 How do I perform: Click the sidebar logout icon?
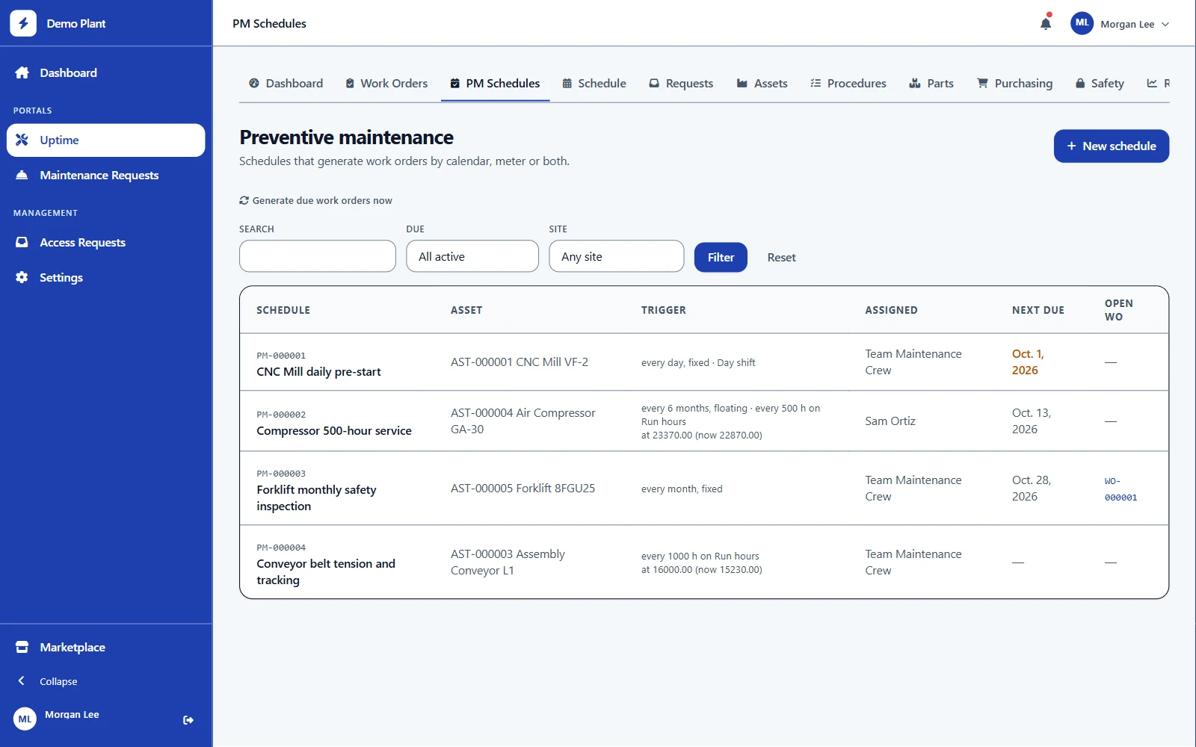tap(188, 720)
